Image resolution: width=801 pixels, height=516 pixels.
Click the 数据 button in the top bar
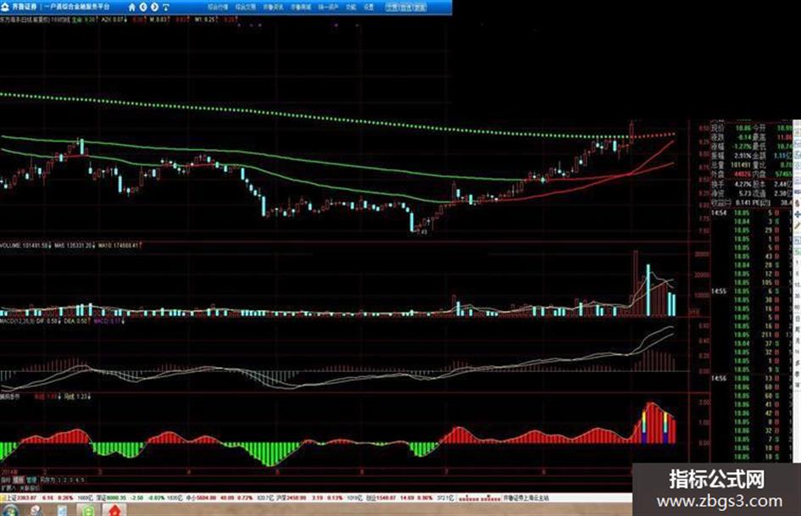click(420, 7)
